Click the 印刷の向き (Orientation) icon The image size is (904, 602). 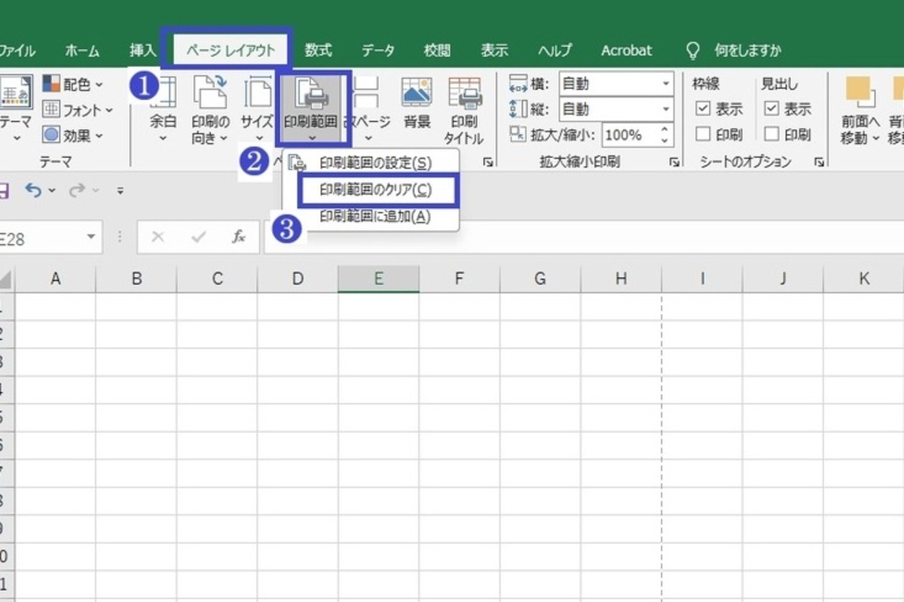pos(209,94)
